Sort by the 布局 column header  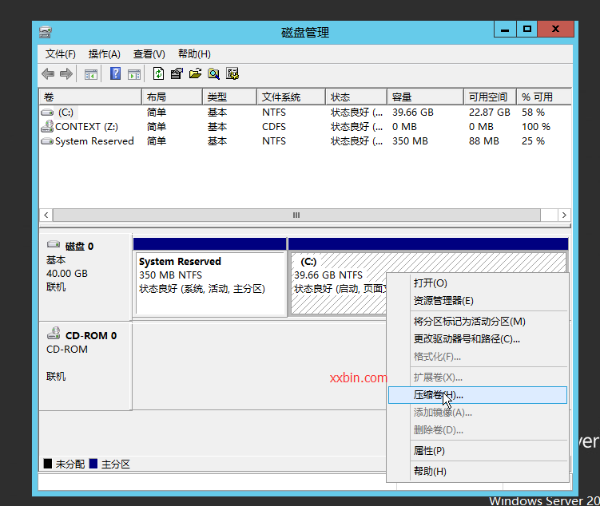pos(172,97)
